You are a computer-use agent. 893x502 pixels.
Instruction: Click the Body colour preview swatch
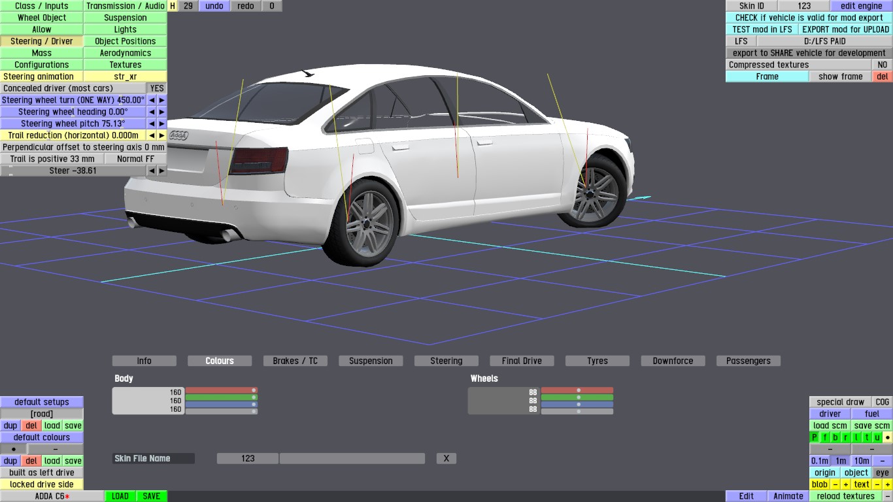148,401
